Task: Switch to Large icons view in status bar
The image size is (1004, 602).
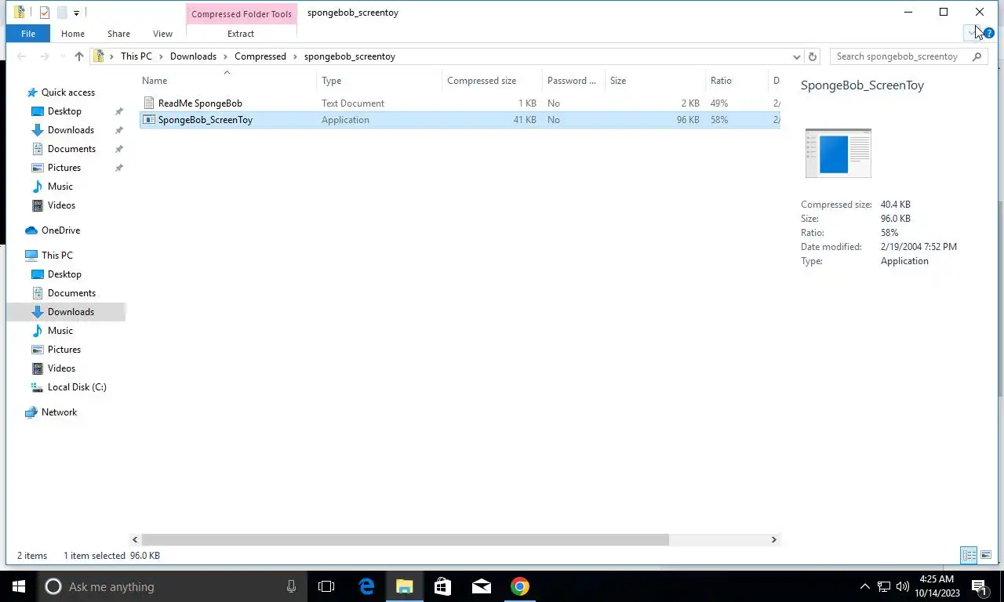Action: (986, 555)
